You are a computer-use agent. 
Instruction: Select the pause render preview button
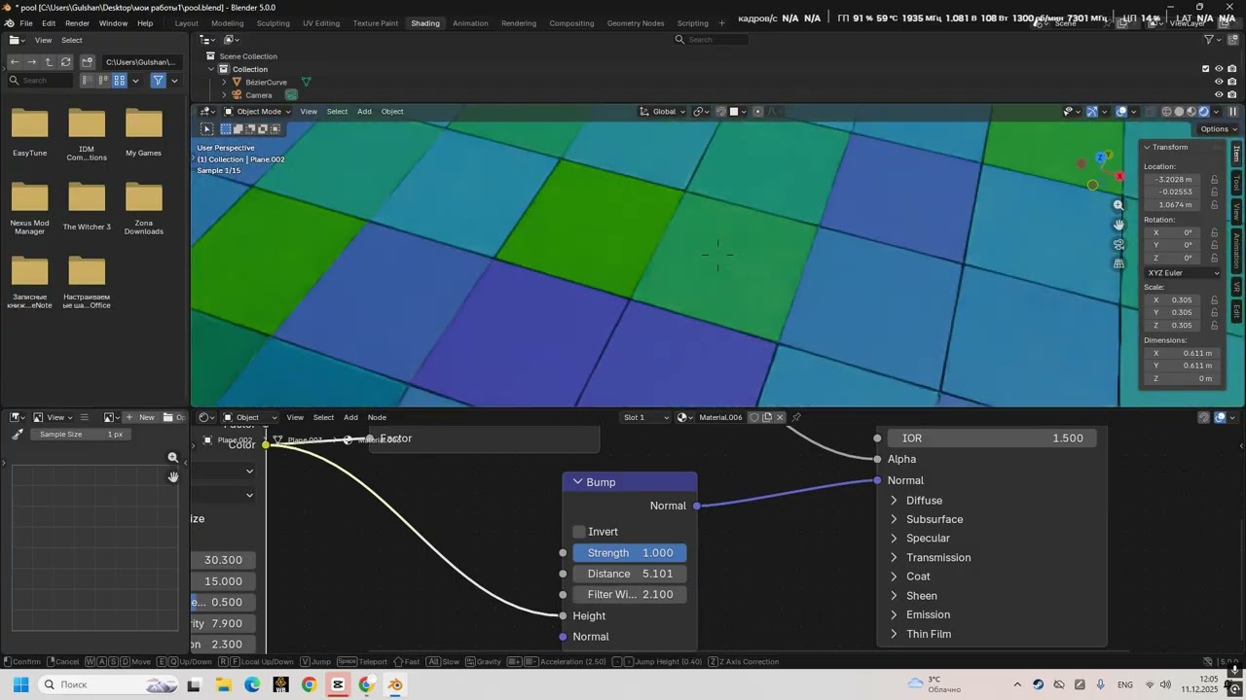pyautogui.click(x=1232, y=112)
